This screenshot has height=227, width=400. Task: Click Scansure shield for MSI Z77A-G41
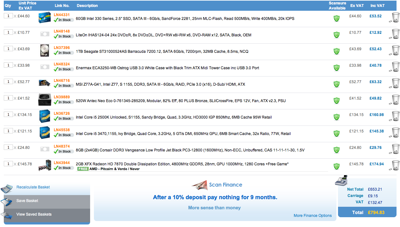point(337,84)
